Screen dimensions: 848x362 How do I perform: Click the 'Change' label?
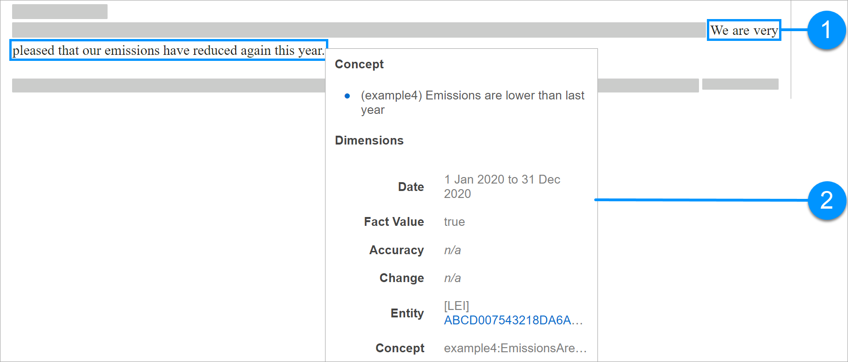pos(401,278)
